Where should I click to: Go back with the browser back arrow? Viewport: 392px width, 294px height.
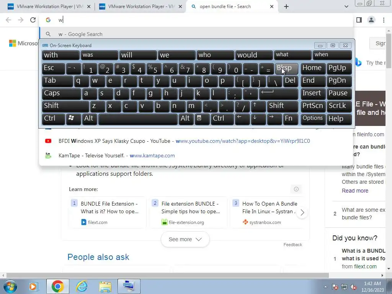(8, 20)
